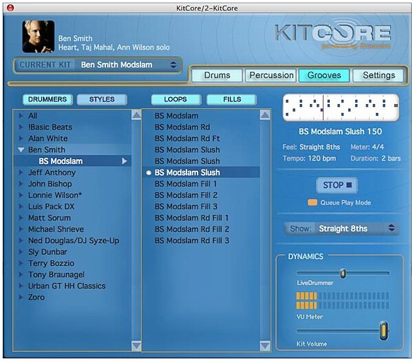Expand the All drummers entry
The height and width of the screenshot is (363, 413).
pyautogui.click(x=21, y=116)
